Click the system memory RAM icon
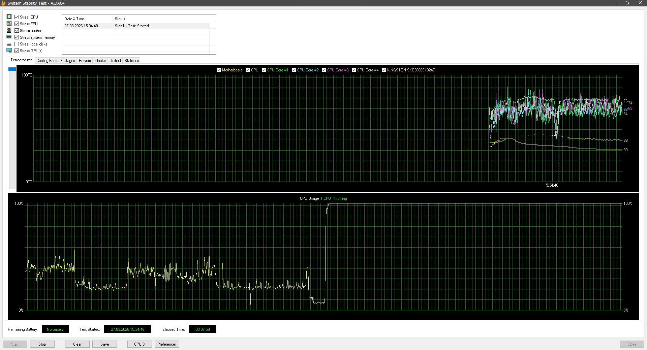This screenshot has height=350, width=647. click(x=9, y=37)
